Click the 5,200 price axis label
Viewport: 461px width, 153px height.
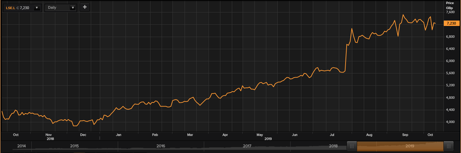451,85
